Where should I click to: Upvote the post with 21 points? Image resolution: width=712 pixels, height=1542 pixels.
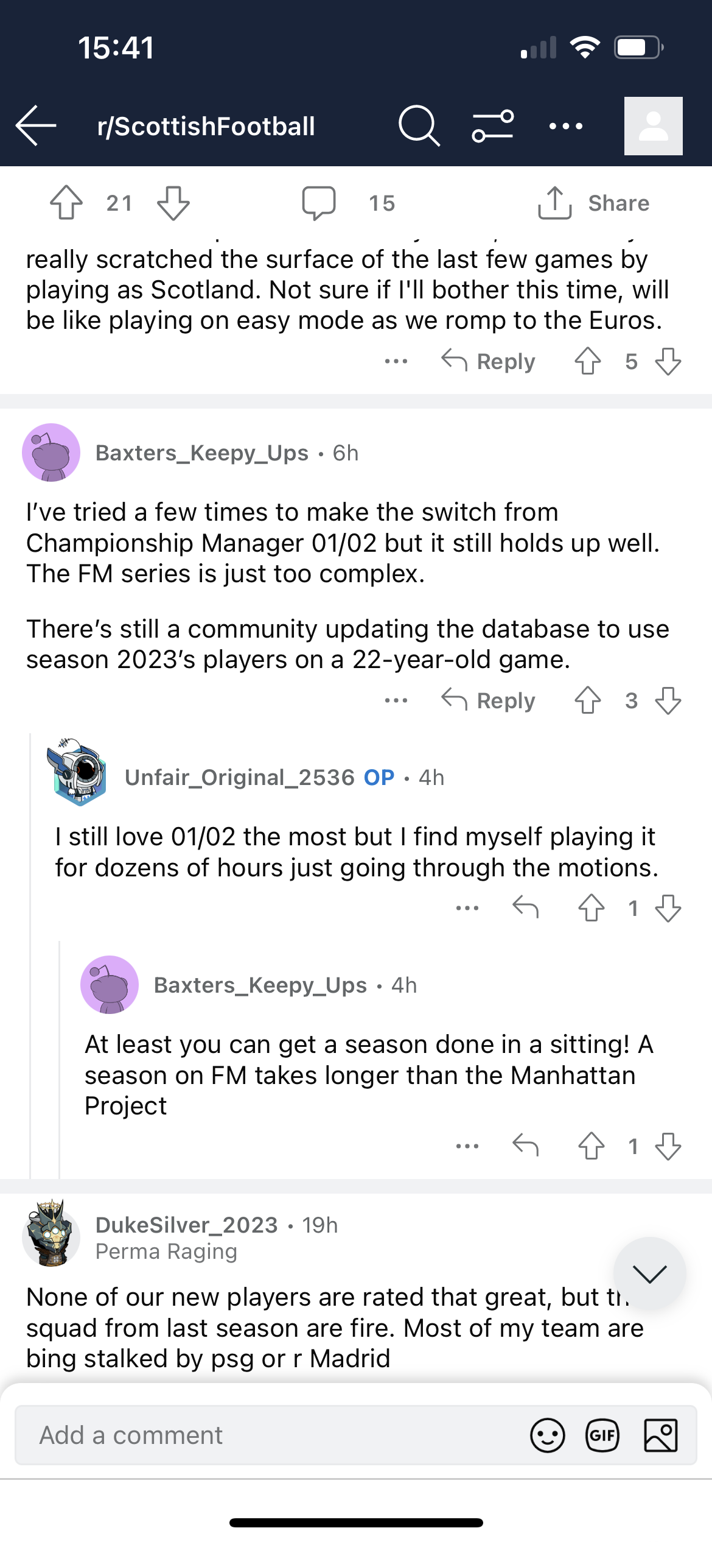pos(66,202)
